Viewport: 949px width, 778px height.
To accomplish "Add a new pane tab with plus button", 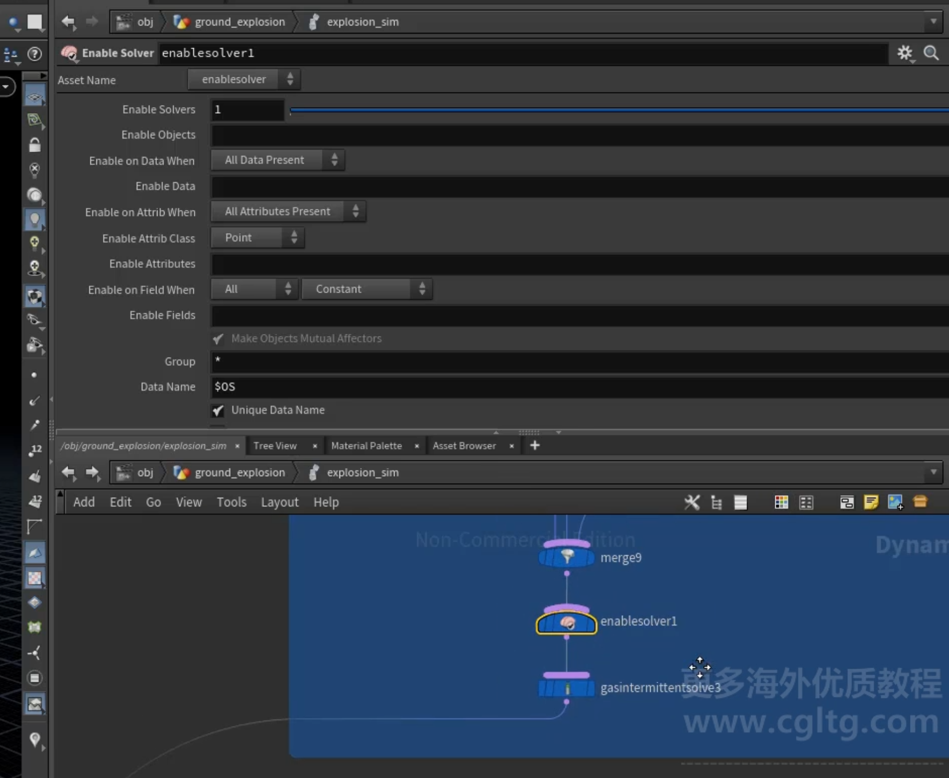I will 535,445.
